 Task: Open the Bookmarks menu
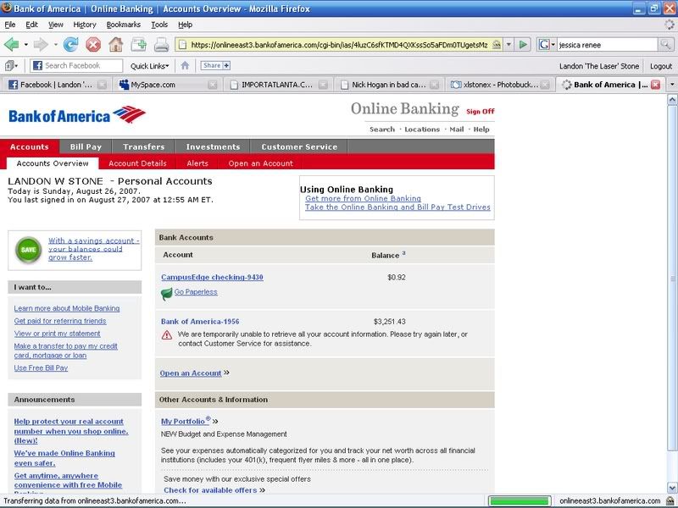[123, 25]
